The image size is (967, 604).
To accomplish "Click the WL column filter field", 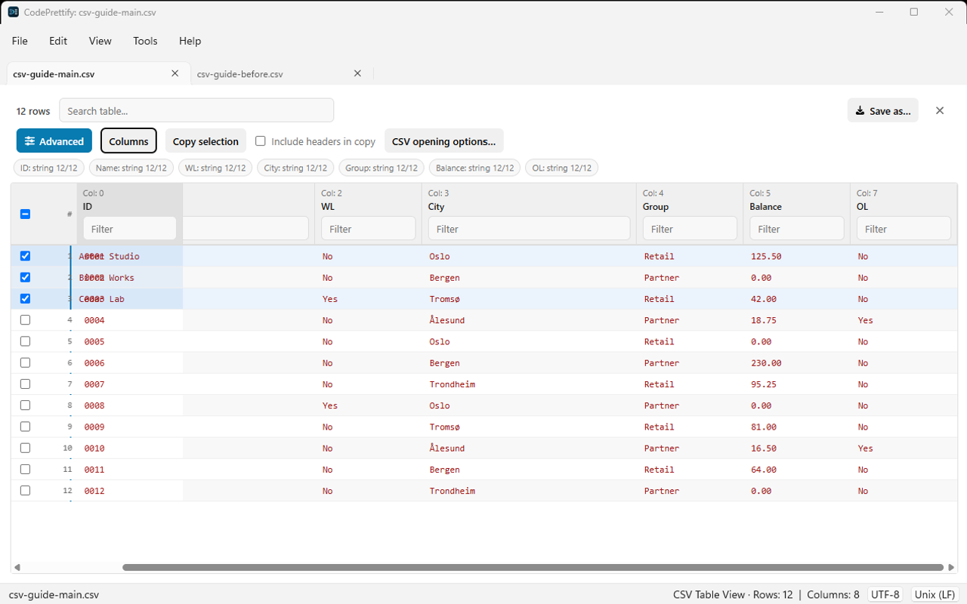I will click(369, 229).
